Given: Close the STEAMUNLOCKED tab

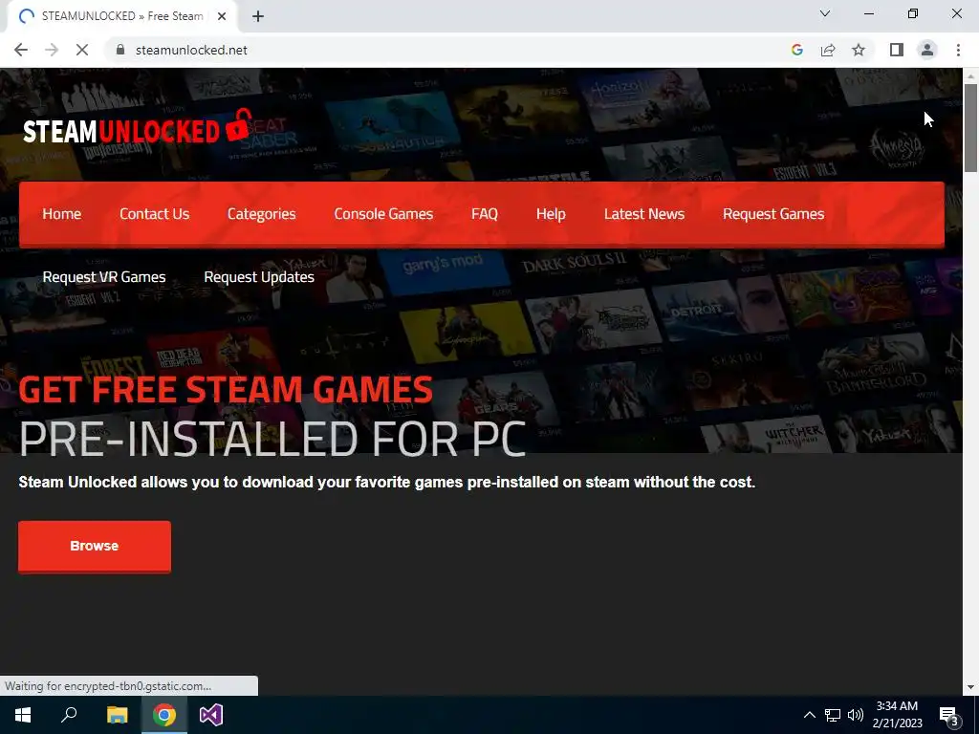Looking at the screenshot, I should tap(222, 16).
